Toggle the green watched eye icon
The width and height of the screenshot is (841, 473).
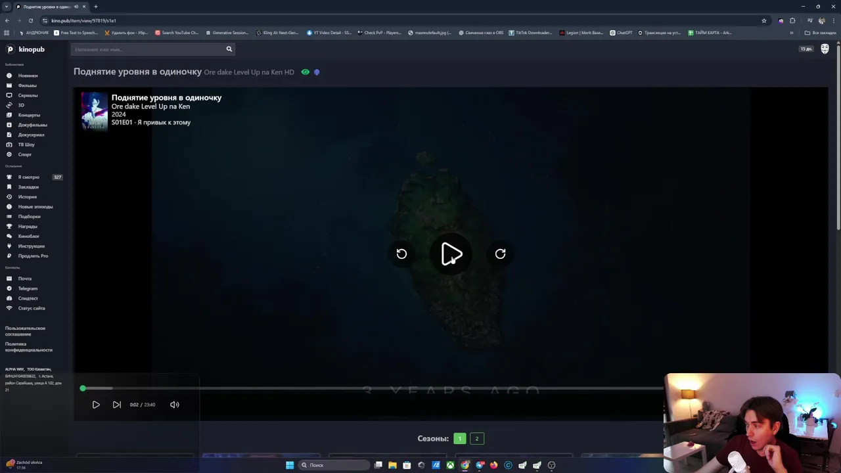click(305, 72)
